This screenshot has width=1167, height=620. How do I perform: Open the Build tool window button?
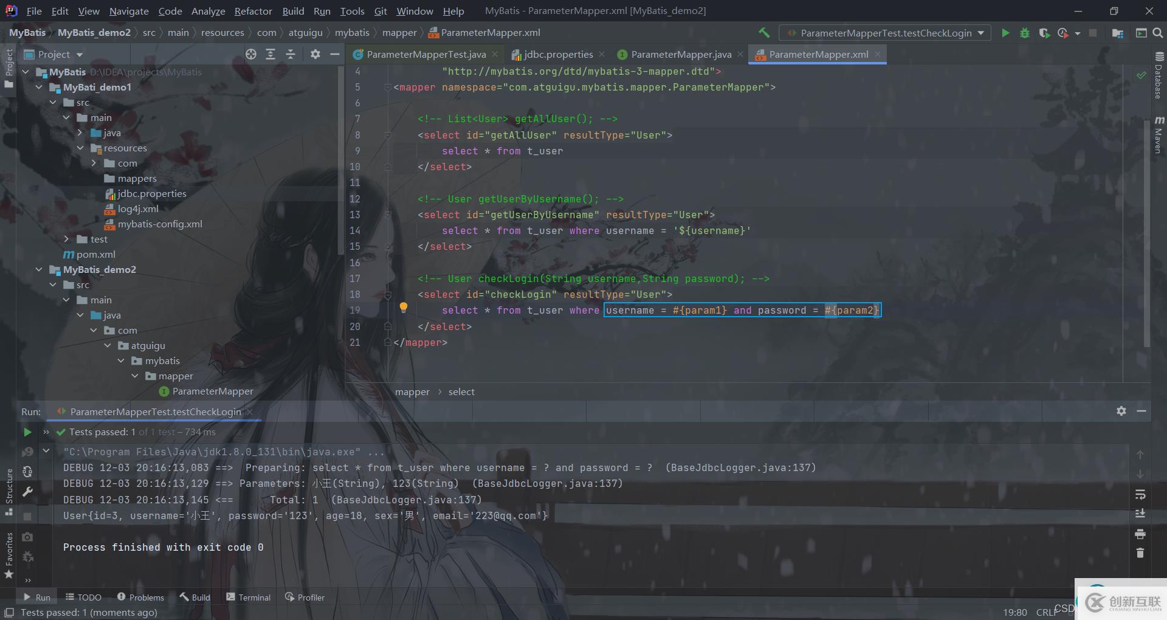coord(194,598)
